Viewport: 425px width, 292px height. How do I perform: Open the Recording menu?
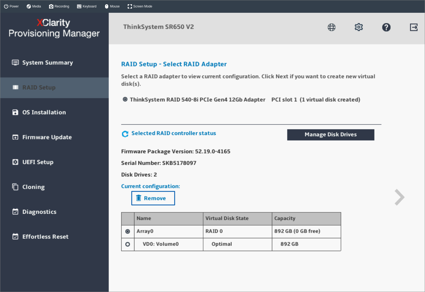click(59, 6)
